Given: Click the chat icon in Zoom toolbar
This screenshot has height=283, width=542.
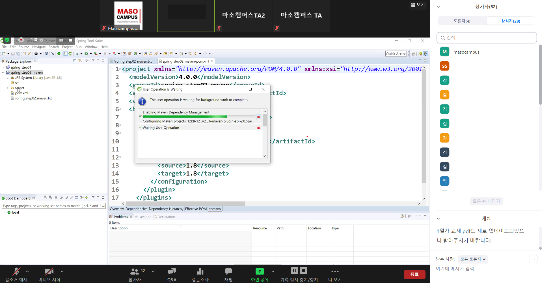Looking at the screenshot, I should (228, 271).
